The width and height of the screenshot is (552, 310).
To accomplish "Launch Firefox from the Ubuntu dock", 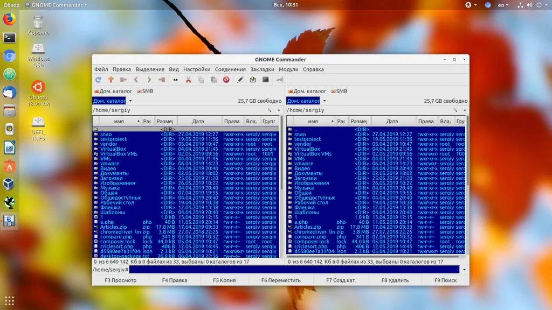I will (9, 19).
